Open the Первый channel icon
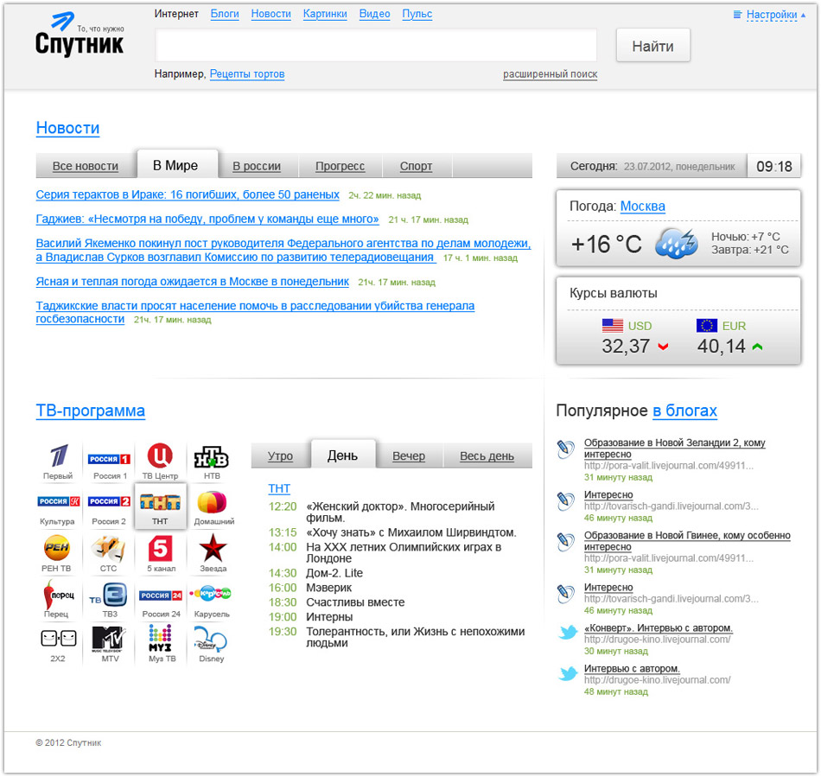This screenshot has height=777, width=821. click(x=58, y=456)
